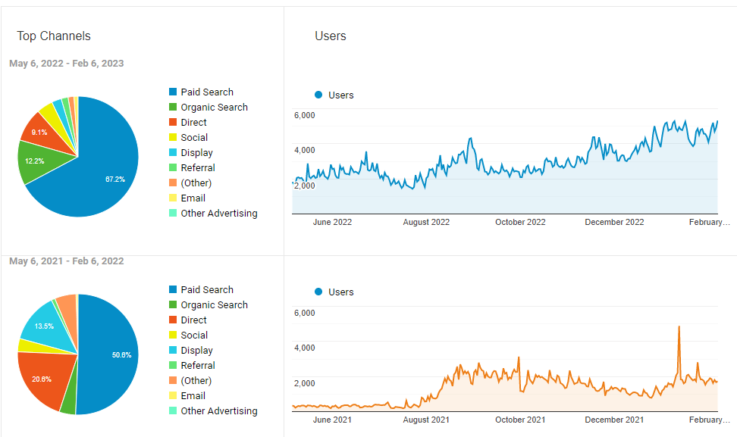Click the (Other) legend entry in the lower legend
737x437 pixels.
196,381
